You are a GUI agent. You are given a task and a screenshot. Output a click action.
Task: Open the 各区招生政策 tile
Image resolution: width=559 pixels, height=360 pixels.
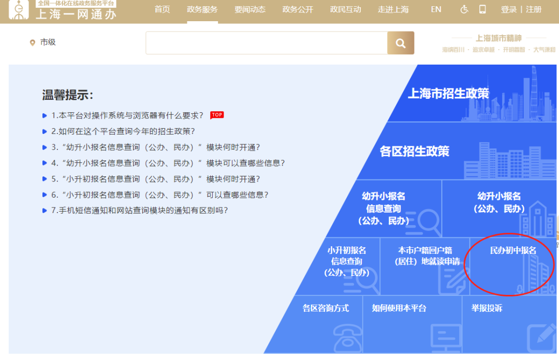(x=457, y=151)
